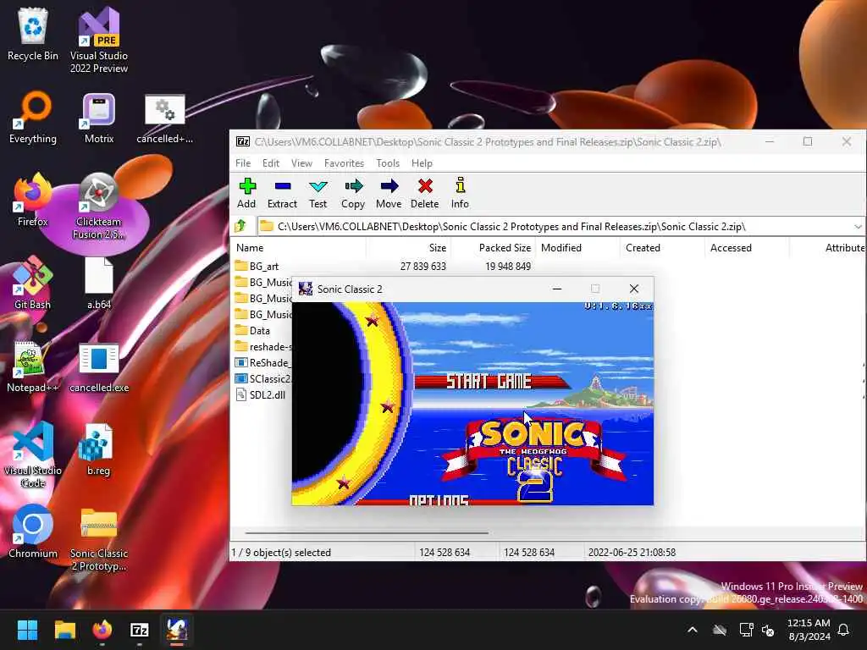Run the Test archive tool
Screen dimensions: 867x650
[318, 193]
